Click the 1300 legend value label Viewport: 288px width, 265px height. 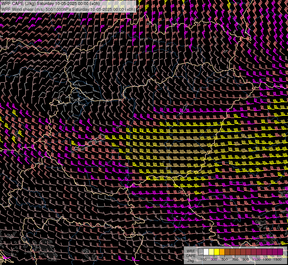coord(267,259)
